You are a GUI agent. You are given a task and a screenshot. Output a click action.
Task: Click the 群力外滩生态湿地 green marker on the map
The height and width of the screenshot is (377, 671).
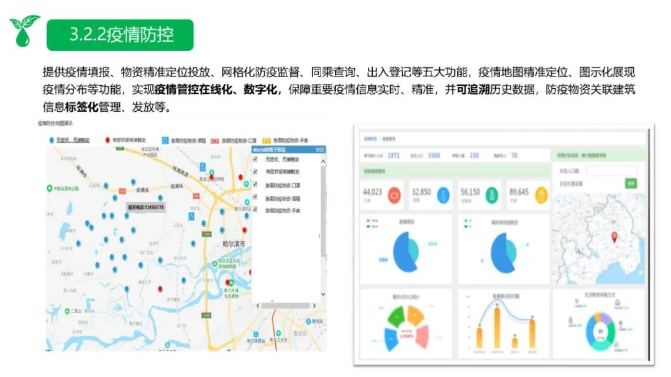[232, 283]
